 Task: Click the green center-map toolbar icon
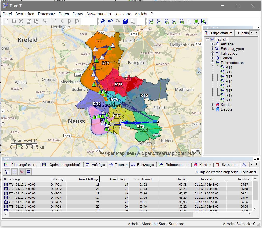pos(196,21)
